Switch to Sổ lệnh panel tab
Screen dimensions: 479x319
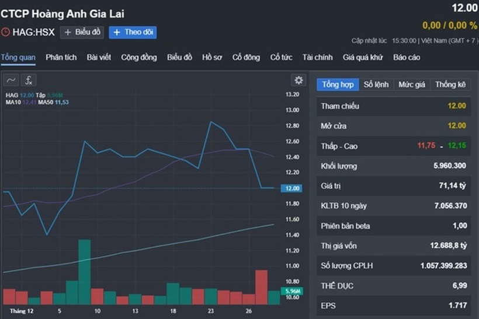pos(376,85)
